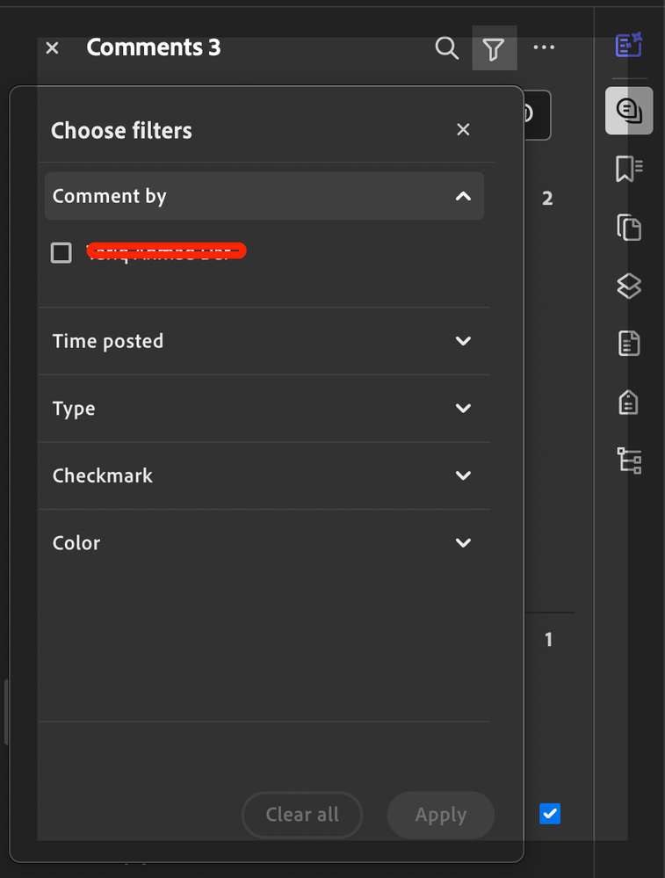Image resolution: width=665 pixels, height=878 pixels.
Task: Open the Bookmarks panel icon
Action: [x=629, y=169]
